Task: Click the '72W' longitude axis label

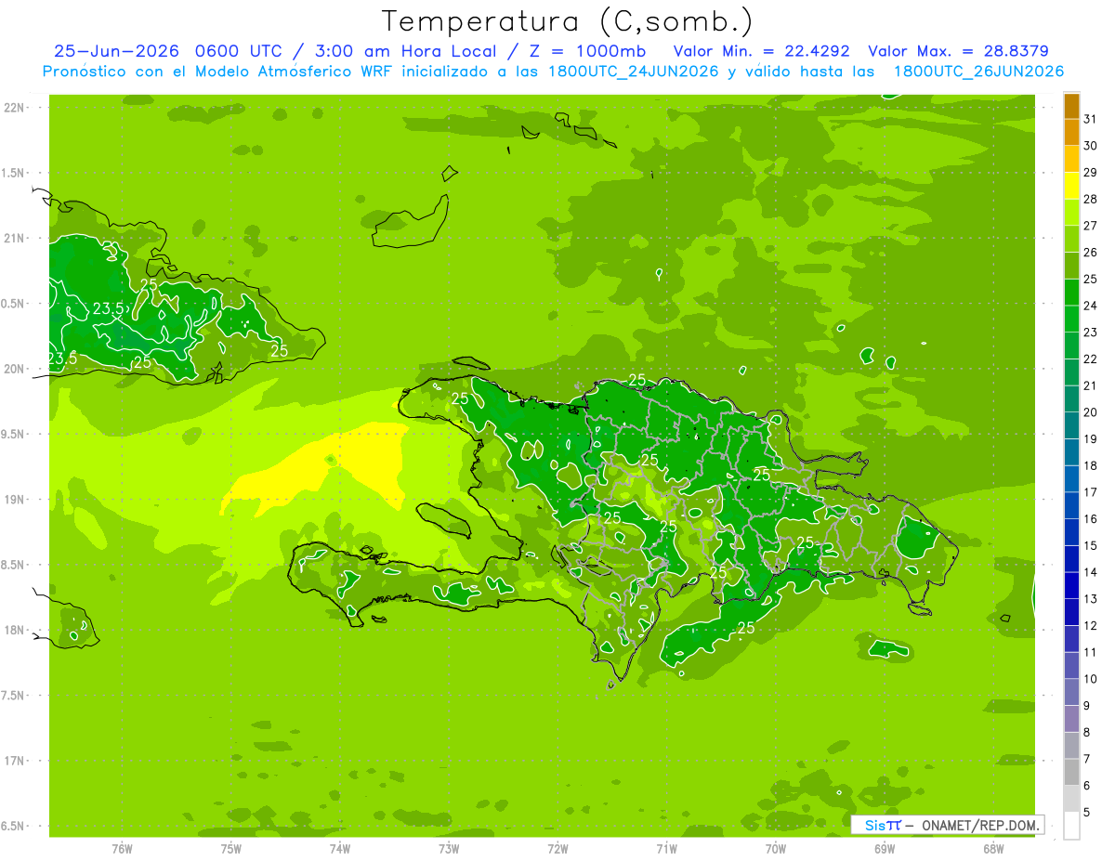Action: (557, 848)
